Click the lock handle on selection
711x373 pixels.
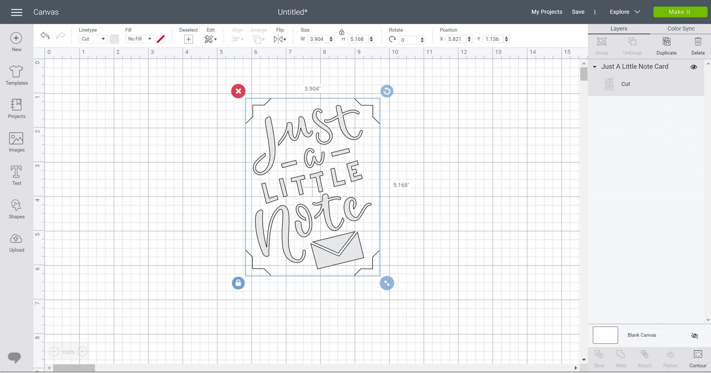238,283
